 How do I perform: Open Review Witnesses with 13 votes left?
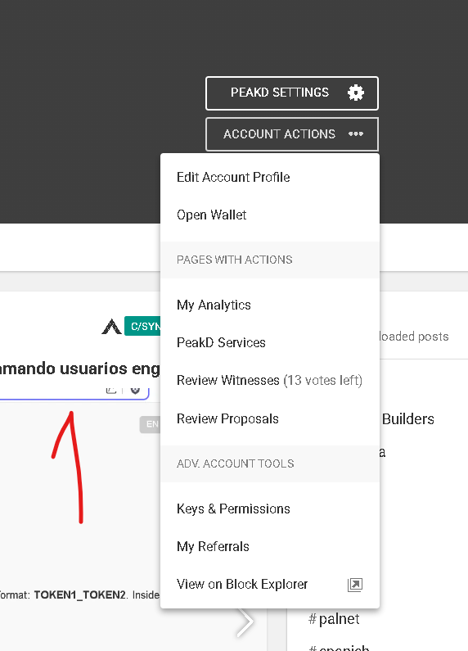270,380
